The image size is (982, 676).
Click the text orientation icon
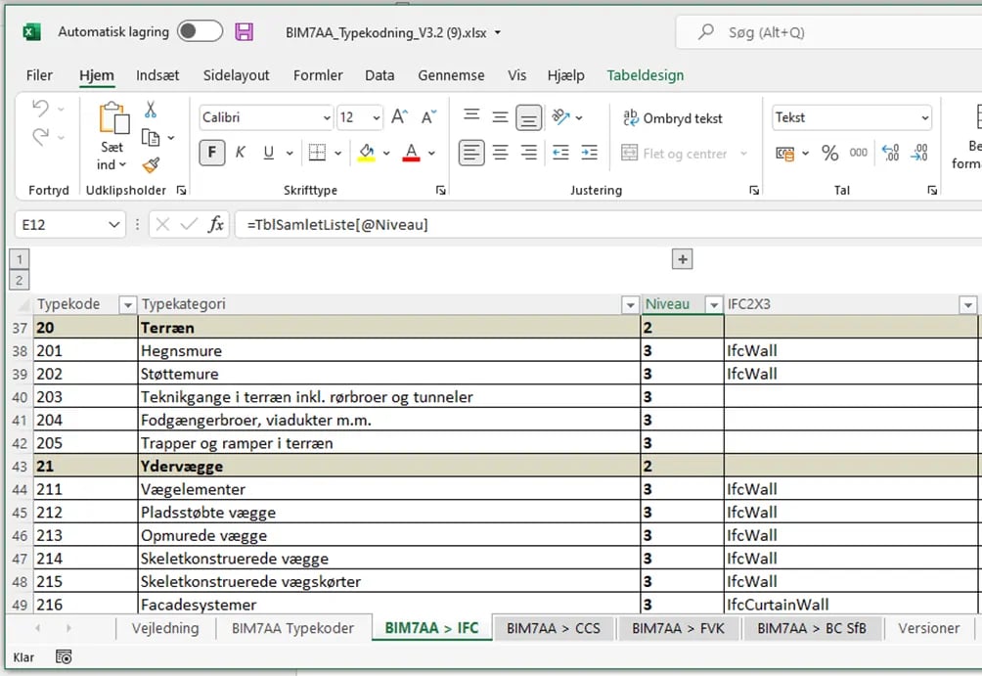pyautogui.click(x=561, y=117)
